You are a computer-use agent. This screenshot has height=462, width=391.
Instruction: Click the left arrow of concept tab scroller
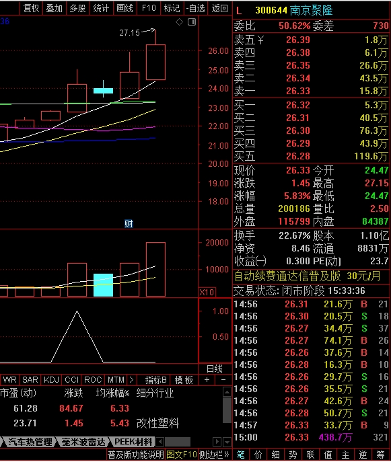click(159, 442)
